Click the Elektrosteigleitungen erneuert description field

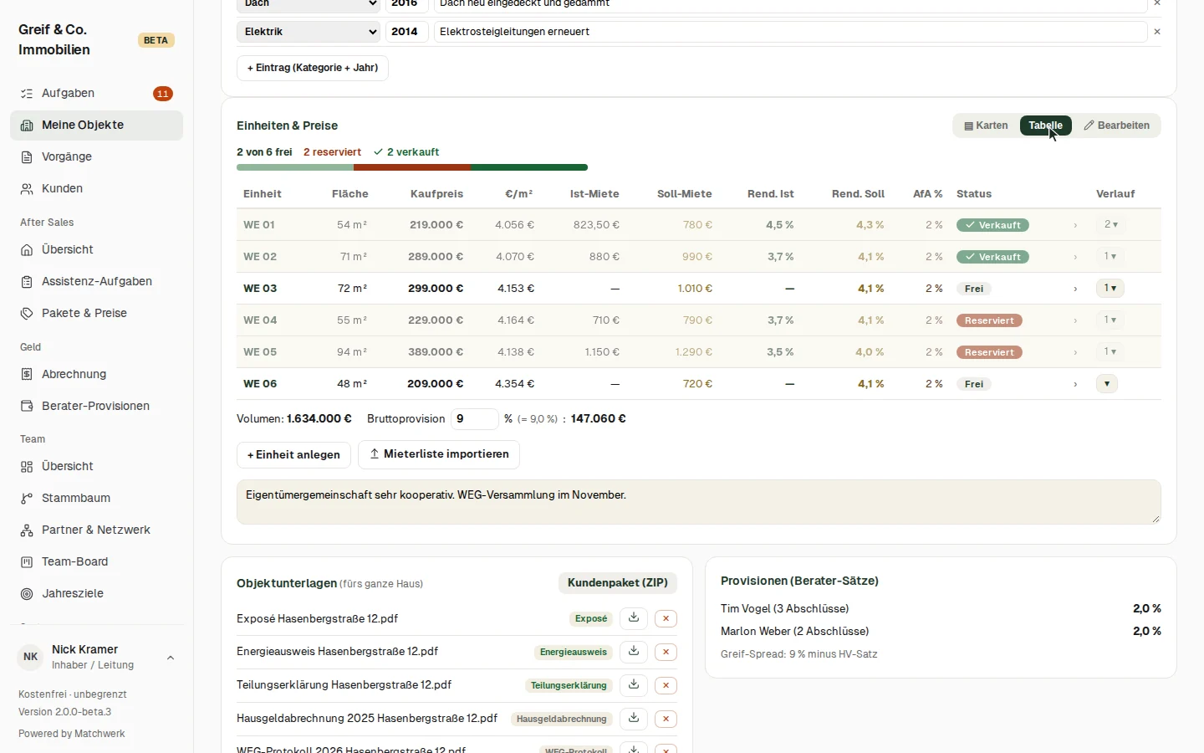pos(790,32)
